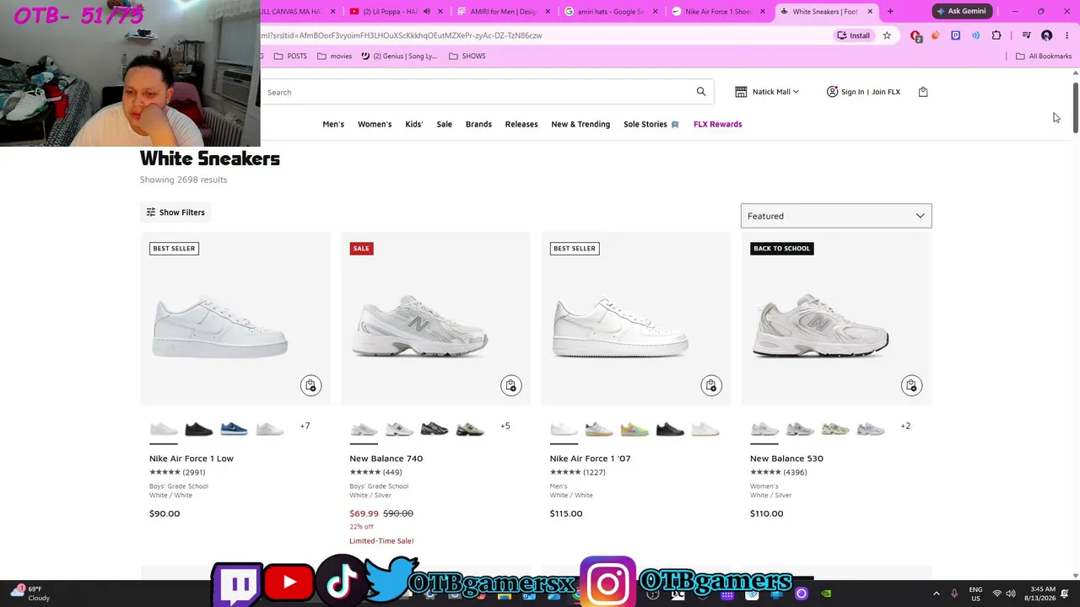Open the Featured sort dropdown
The image size is (1080, 607).
[x=836, y=216]
